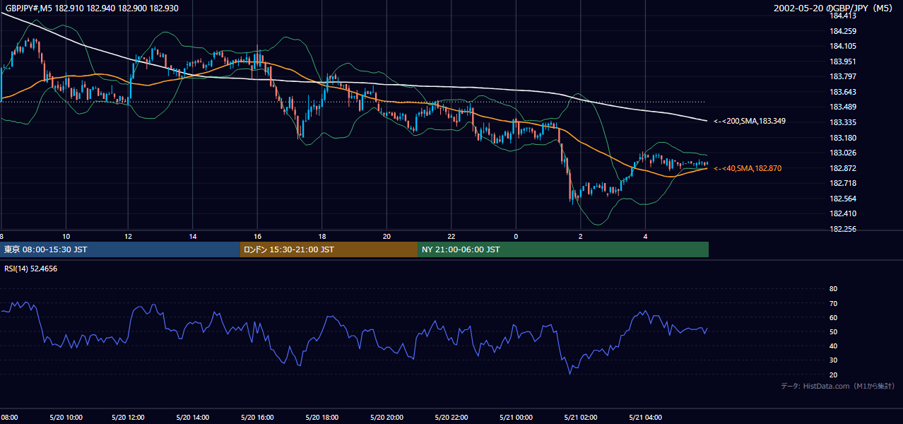Screen dimensions: 903x424
Task: Click the hour tick 14 under price chart
Action: click(194, 236)
